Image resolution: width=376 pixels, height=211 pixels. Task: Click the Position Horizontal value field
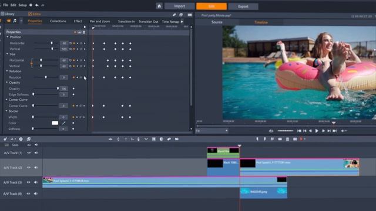[x=64, y=43]
